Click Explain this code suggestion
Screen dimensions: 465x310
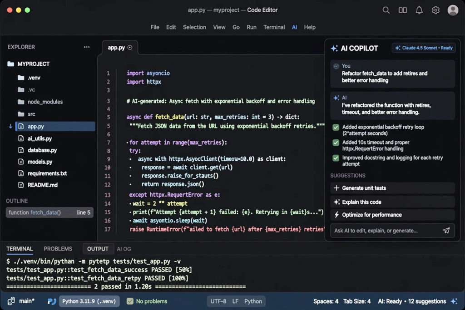point(392,202)
